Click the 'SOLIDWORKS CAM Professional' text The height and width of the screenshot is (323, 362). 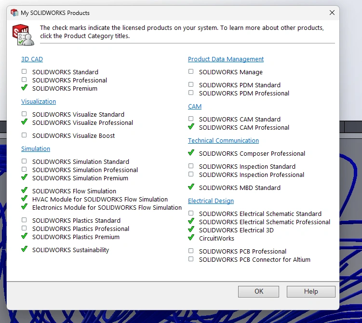pyautogui.click(x=244, y=128)
